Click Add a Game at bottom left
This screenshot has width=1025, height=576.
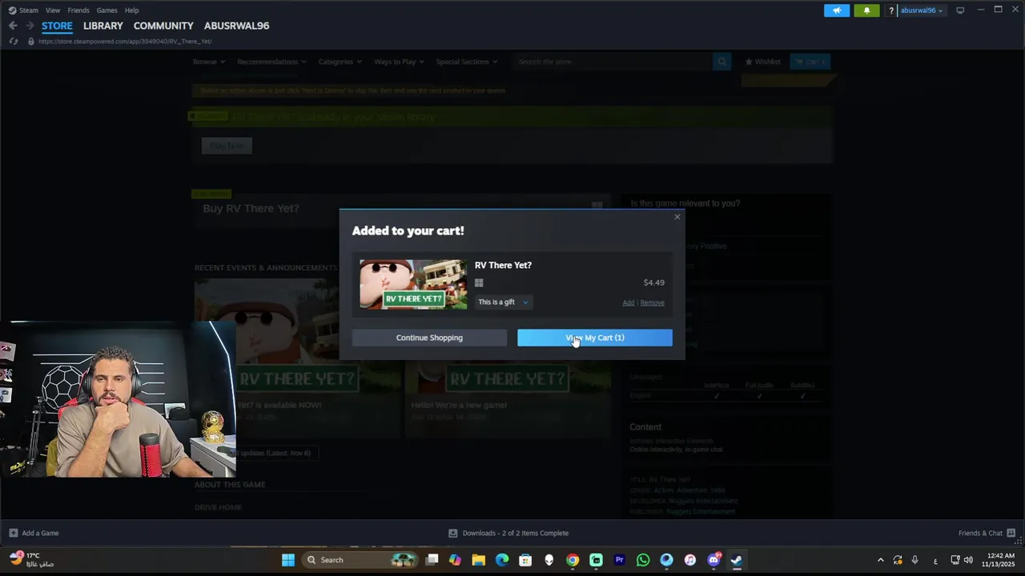(34, 533)
